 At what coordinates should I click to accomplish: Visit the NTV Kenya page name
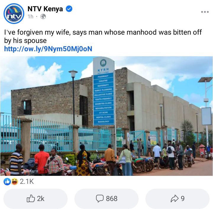45,9
